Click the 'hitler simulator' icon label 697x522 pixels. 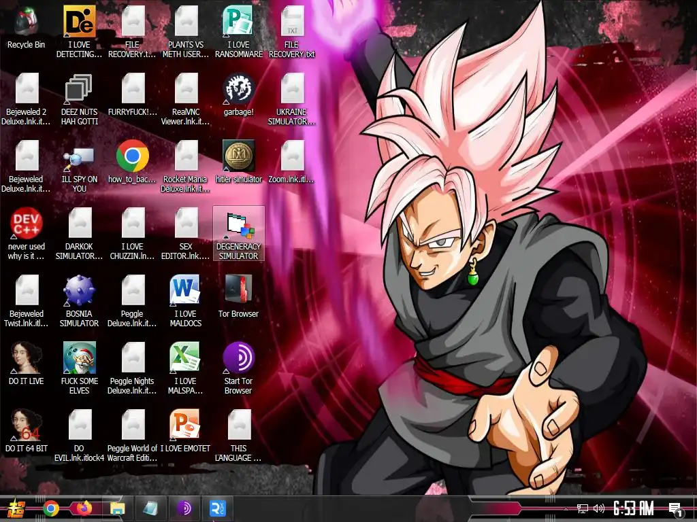click(x=239, y=179)
